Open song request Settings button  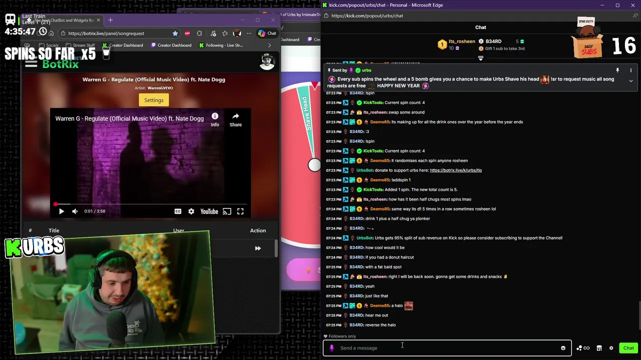click(x=154, y=100)
